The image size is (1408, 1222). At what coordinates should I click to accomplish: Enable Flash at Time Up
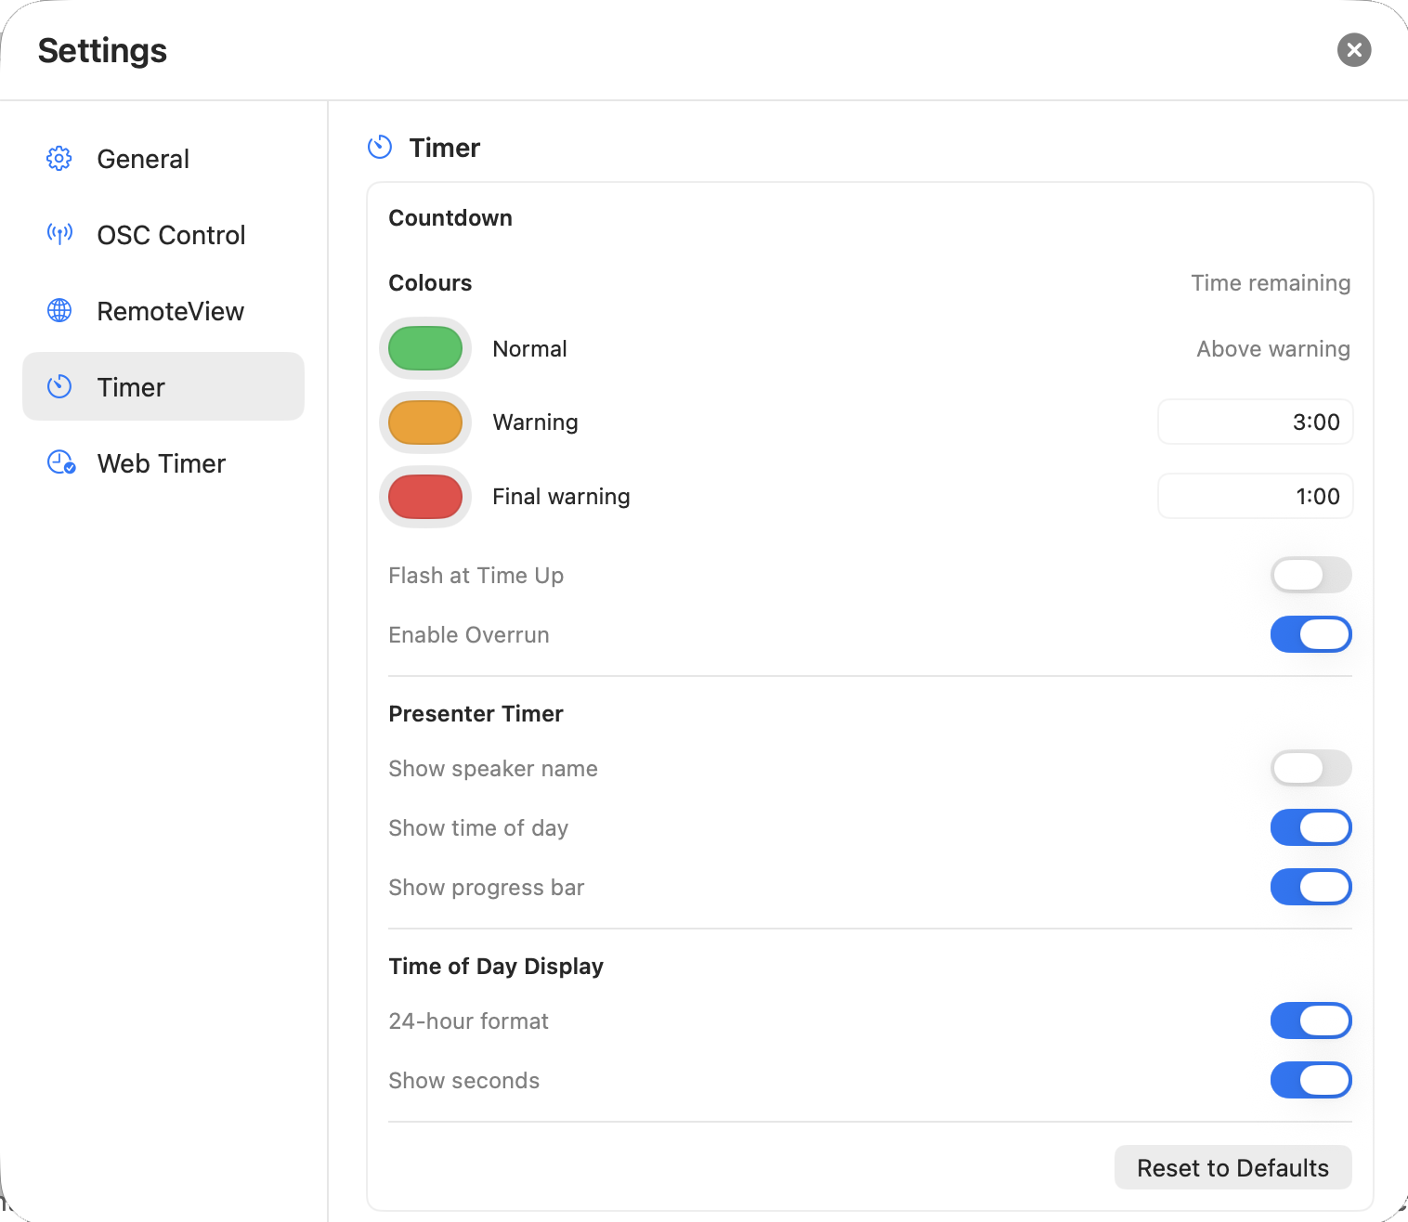pyautogui.click(x=1310, y=576)
